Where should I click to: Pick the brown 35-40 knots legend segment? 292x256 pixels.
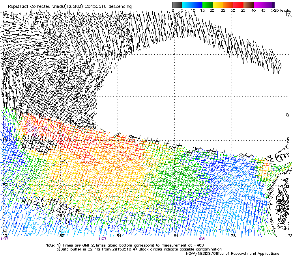[249, 5]
